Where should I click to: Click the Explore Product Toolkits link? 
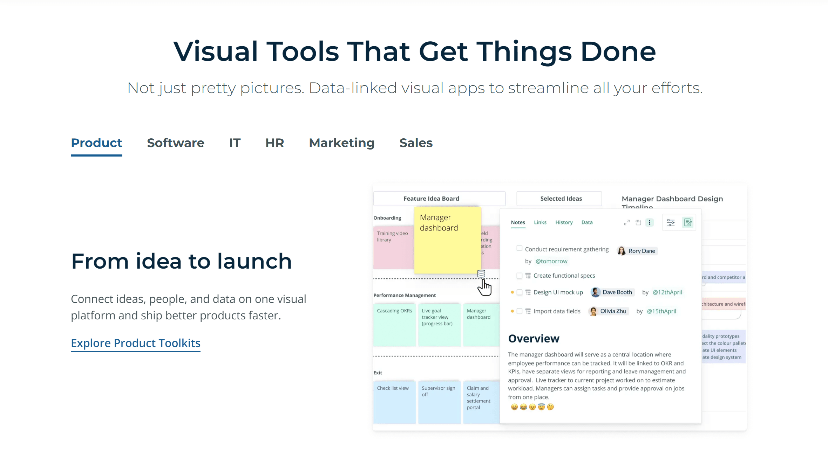(136, 343)
